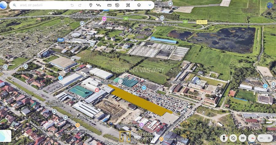
Task: Click the overview mini-map thumbnail
Action: tap(6, 136)
